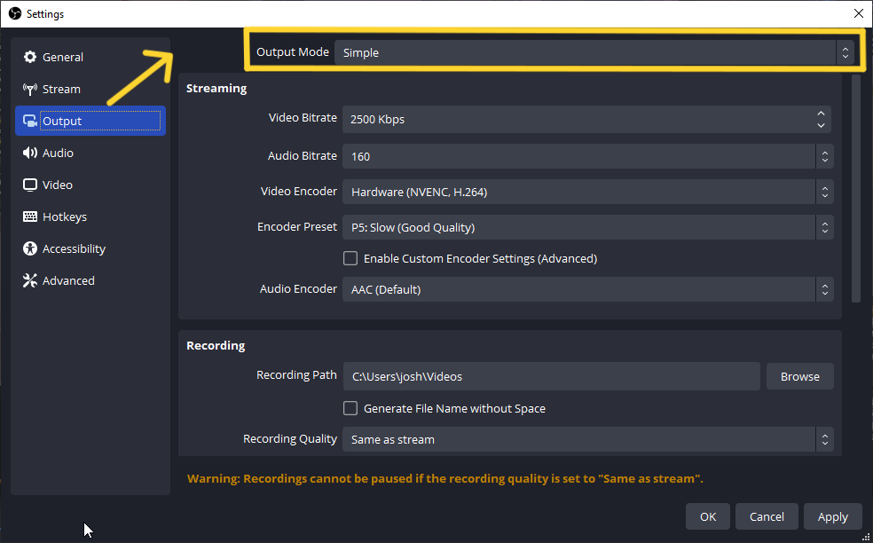Click the Recording Path text field
This screenshot has height=543, width=873.
[x=551, y=376]
